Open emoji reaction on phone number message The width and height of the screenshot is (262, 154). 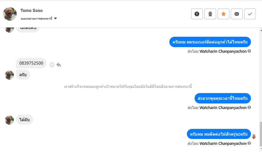click(x=52, y=65)
